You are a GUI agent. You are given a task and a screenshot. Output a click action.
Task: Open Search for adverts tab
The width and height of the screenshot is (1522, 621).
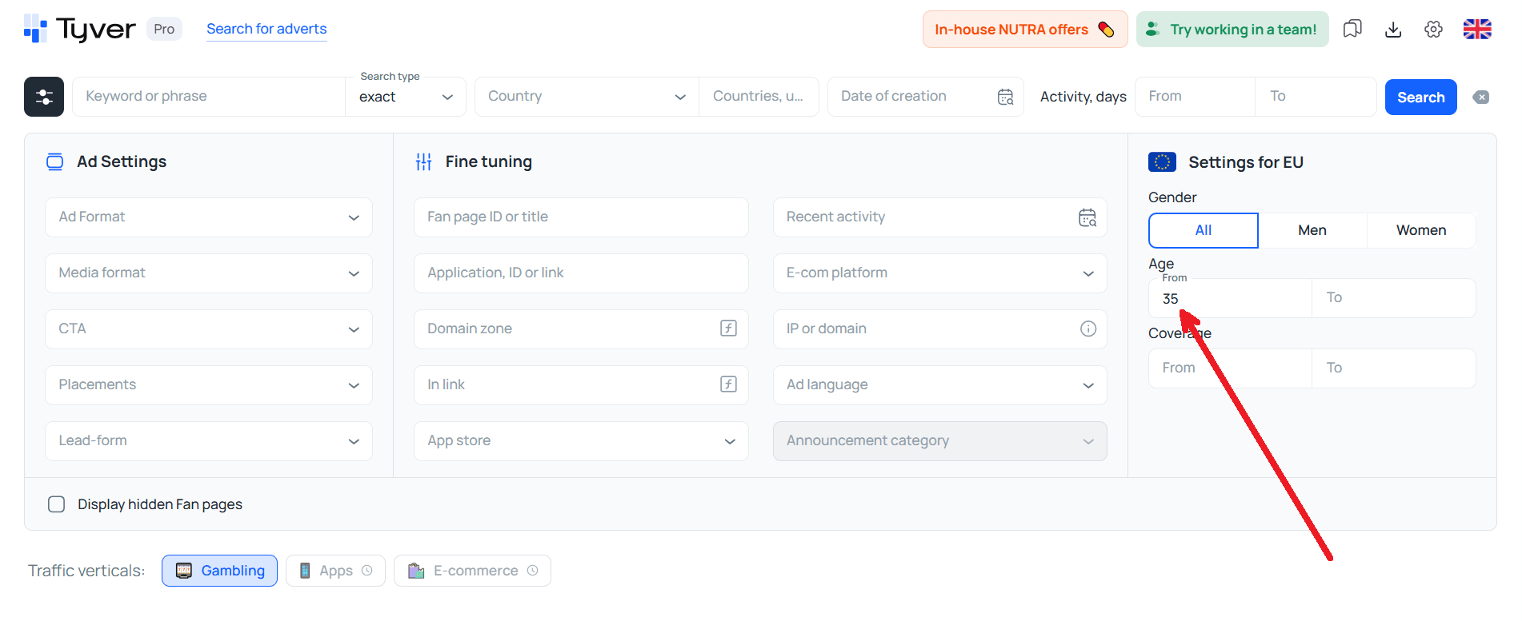coord(266,29)
